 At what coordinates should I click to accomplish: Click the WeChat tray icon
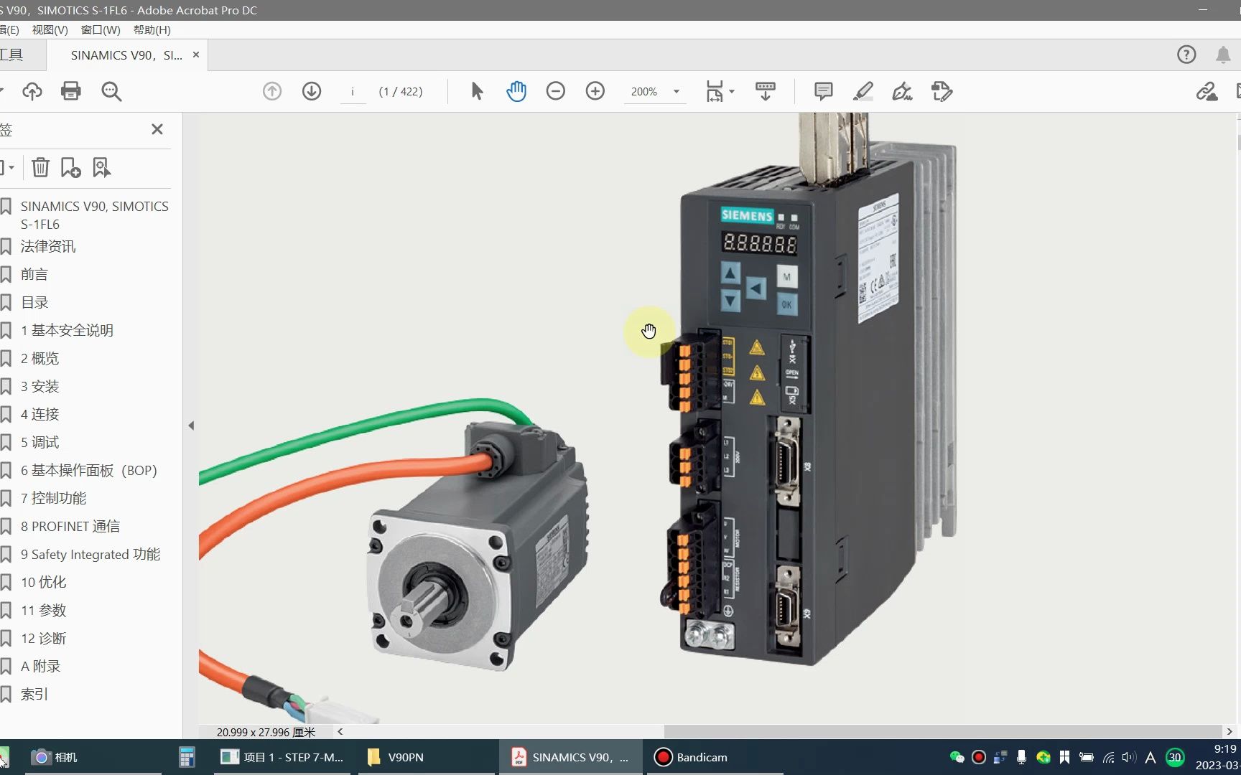tap(957, 757)
